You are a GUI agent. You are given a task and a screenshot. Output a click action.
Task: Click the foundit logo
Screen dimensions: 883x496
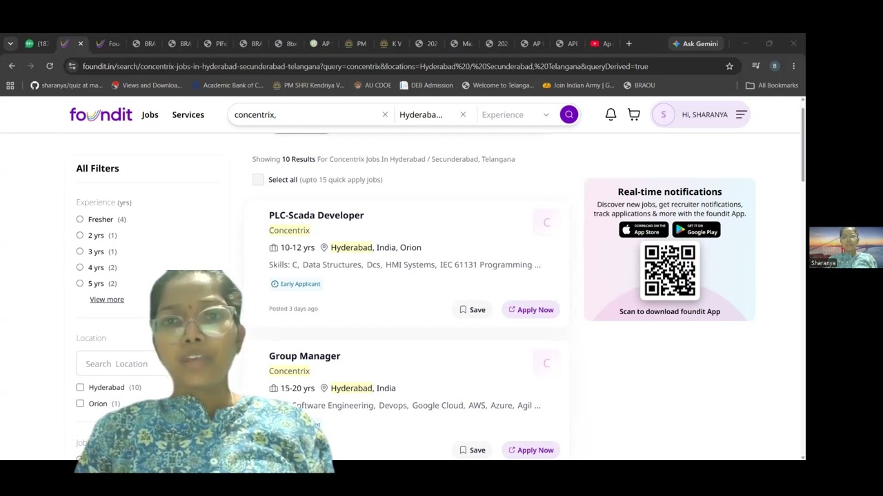coord(101,114)
